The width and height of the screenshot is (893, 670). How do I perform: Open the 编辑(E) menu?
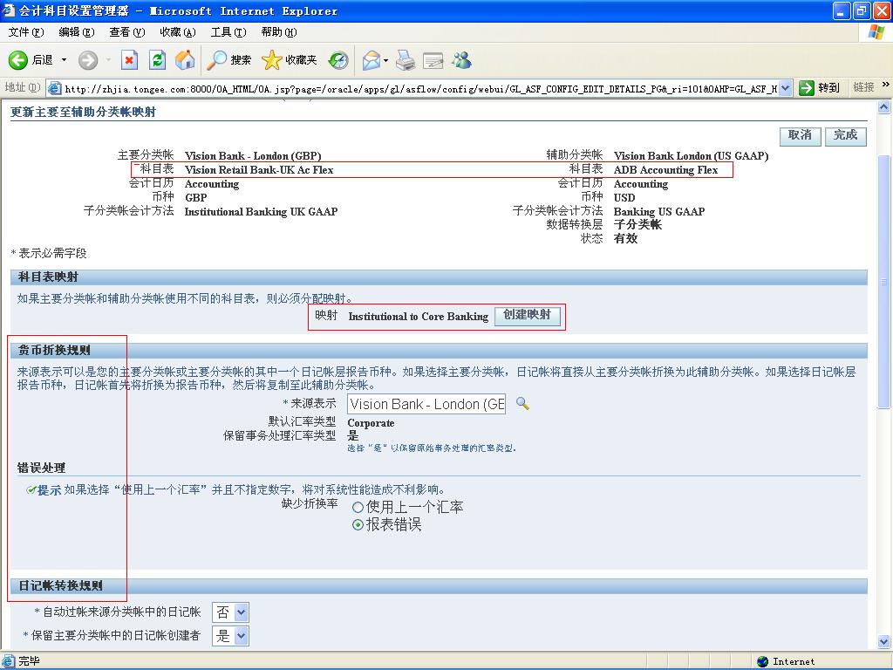[77, 32]
